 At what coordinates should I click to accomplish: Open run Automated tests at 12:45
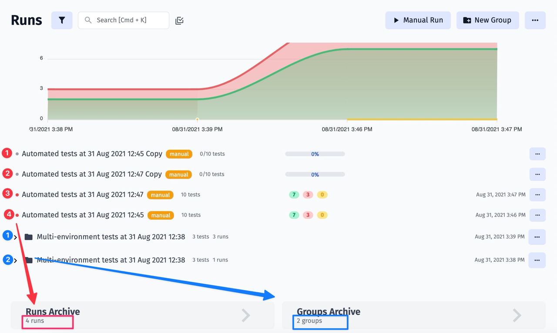(83, 215)
